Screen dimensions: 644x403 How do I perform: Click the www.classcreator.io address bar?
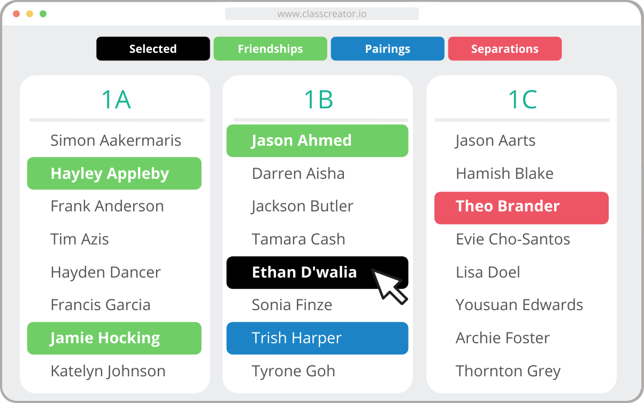pyautogui.click(x=321, y=14)
